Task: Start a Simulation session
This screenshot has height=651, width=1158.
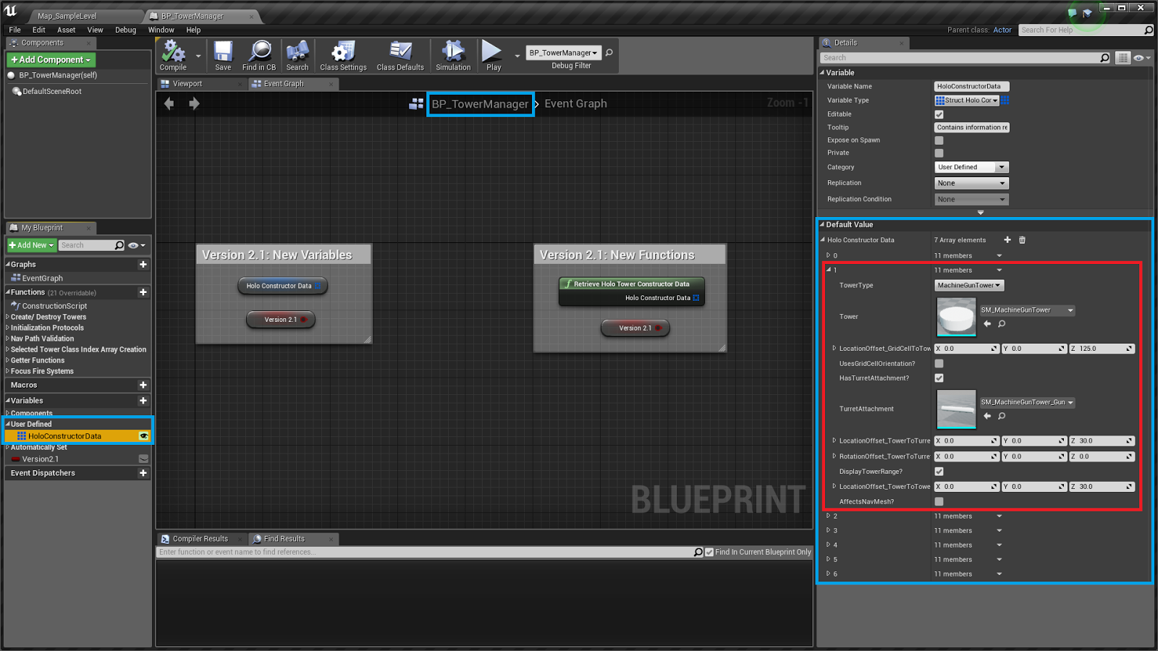Action: point(453,54)
